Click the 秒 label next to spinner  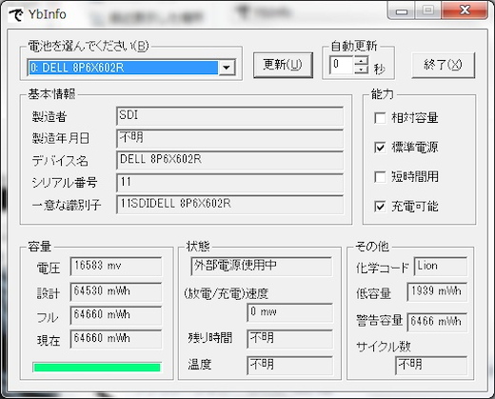point(379,69)
